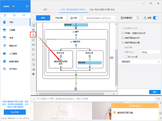The height and width of the screenshot is (121, 162).
Task: Choose the 当前页面包含文本 radio option
Action: tap(122, 38)
